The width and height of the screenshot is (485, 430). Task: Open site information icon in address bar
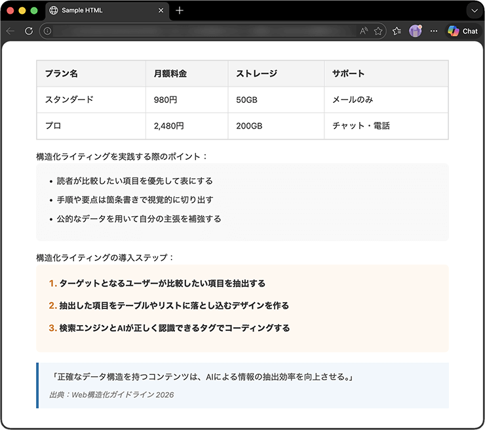point(47,31)
